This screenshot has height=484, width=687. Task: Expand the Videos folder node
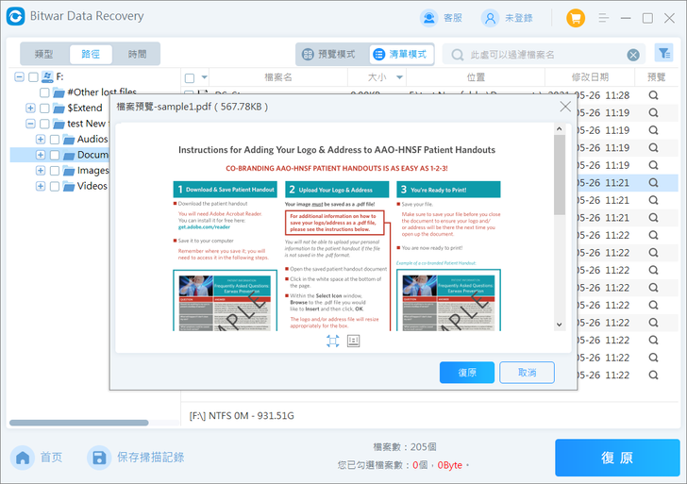point(41,186)
